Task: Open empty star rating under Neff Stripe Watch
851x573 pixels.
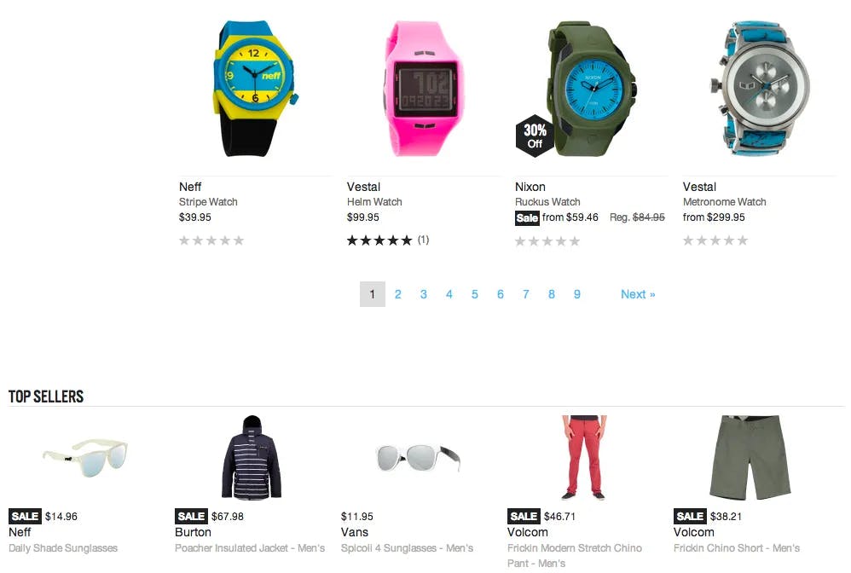Action: (x=211, y=240)
